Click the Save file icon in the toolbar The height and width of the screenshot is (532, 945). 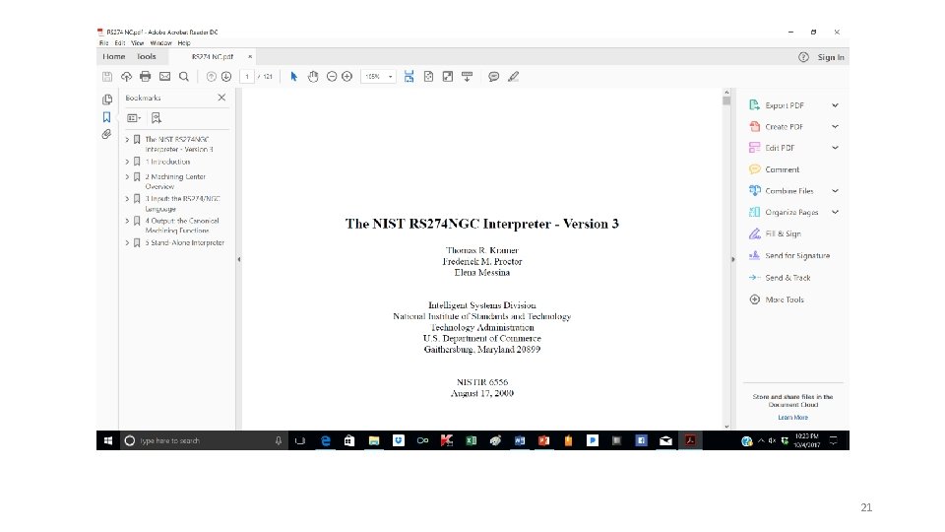click(107, 77)
